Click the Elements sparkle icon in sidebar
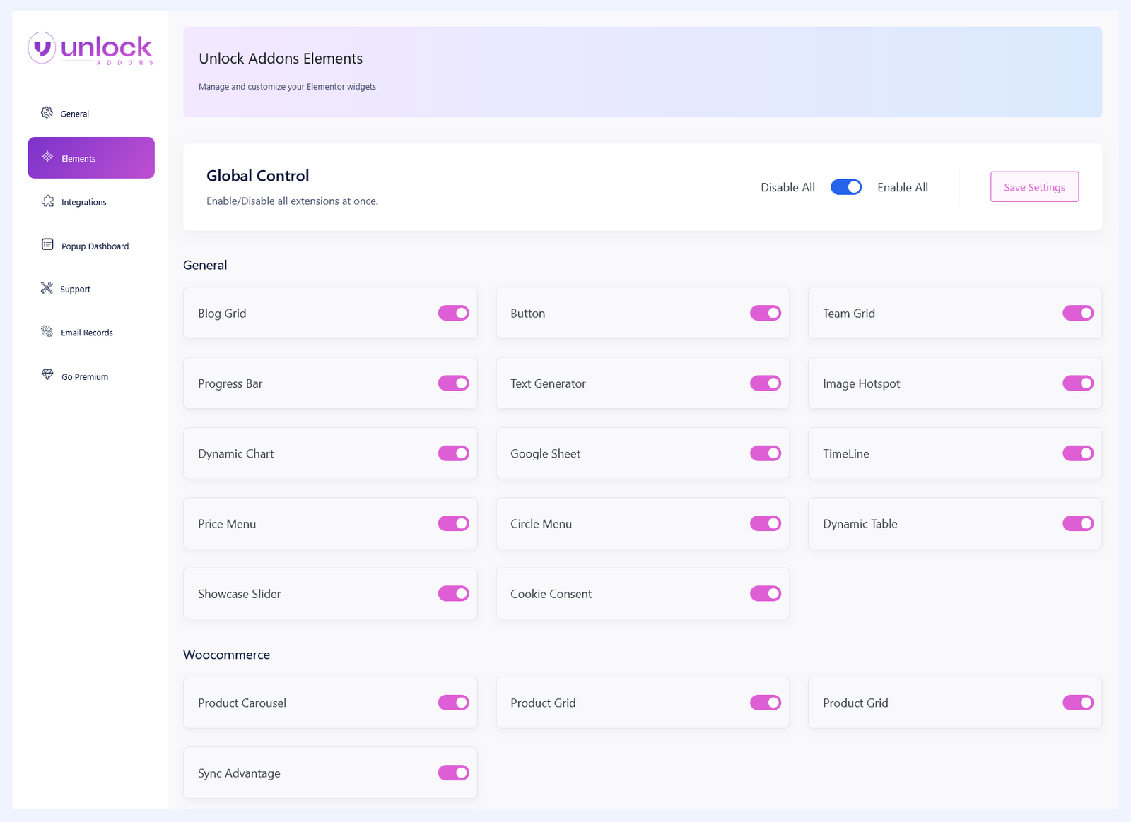The width and height of the screenshot is (1131, 822). tap(47, 157)
